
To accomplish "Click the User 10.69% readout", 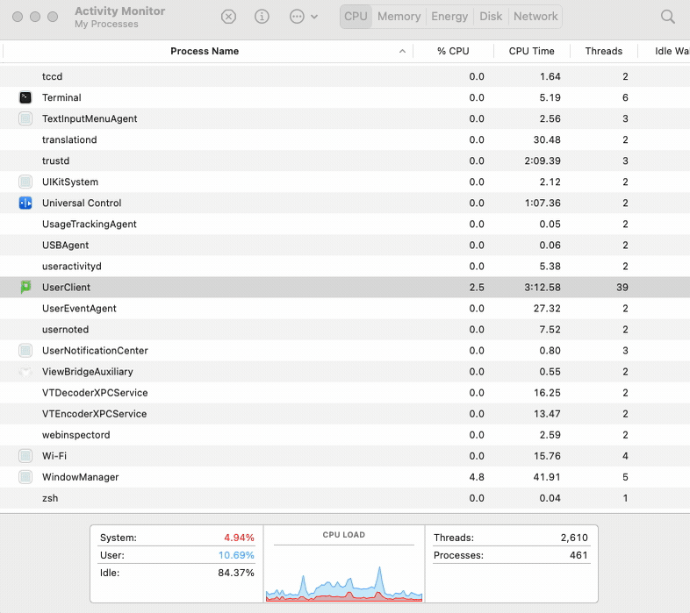I will coord(236,555).
